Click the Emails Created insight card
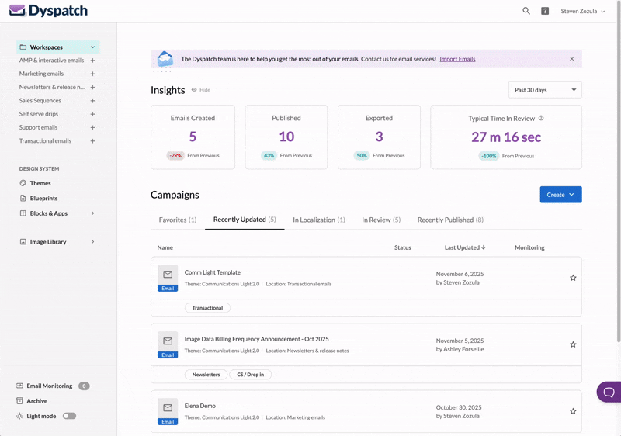The width and height of the screenshot is (621, 436). [193, 137]
